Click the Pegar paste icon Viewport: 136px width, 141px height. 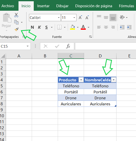7,18
